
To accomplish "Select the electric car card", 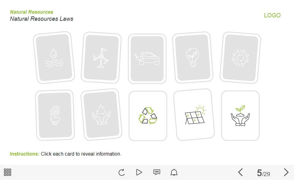I will [x=147, y=59].
